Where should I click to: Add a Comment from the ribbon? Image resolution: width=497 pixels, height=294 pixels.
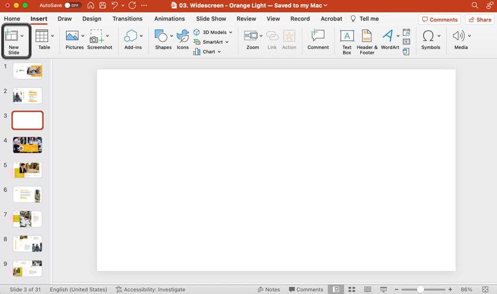pos(317,39)
